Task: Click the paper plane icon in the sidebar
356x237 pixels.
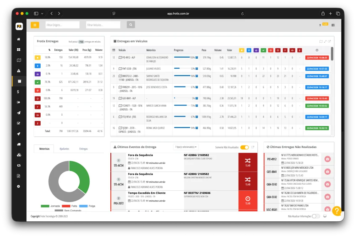Action: [19, 113]
